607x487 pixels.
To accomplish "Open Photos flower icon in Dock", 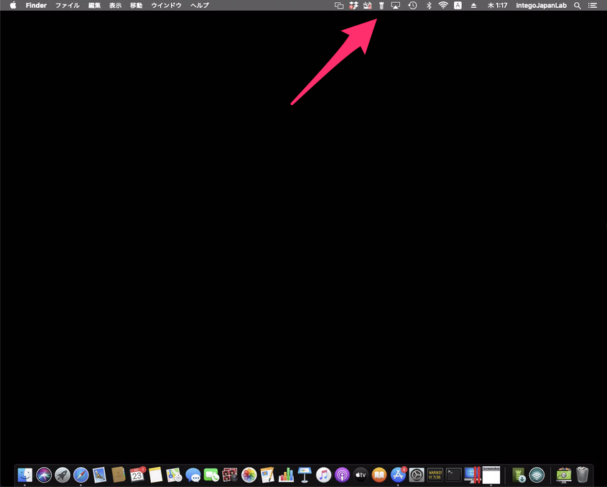I will (x=249, y=475).
